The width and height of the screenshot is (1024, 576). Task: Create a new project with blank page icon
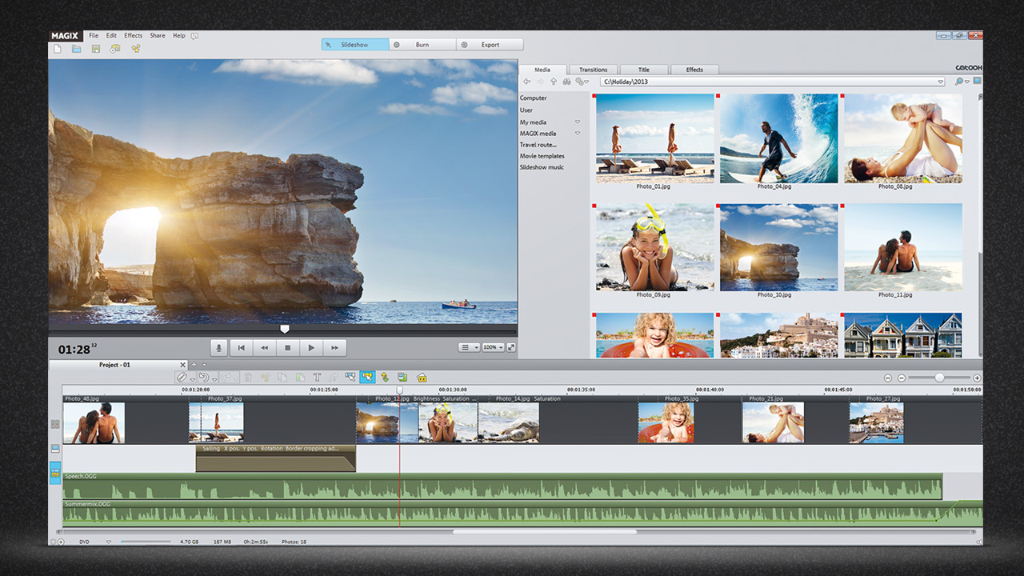coord(57,49)
